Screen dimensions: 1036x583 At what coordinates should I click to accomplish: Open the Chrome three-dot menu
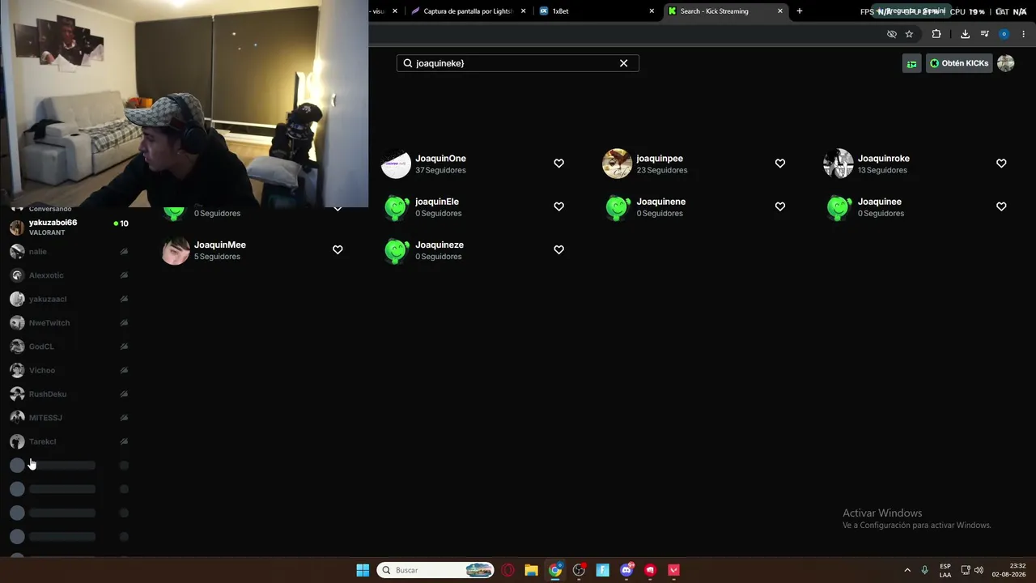pyautogui.click(x=1024, y=34)
